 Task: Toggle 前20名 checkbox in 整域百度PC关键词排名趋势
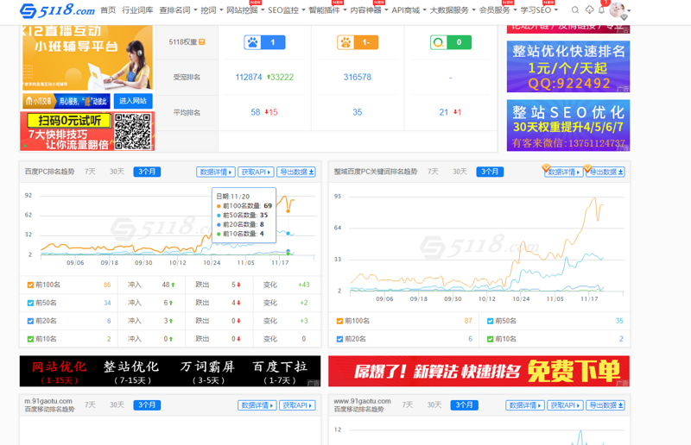(339, 339)
